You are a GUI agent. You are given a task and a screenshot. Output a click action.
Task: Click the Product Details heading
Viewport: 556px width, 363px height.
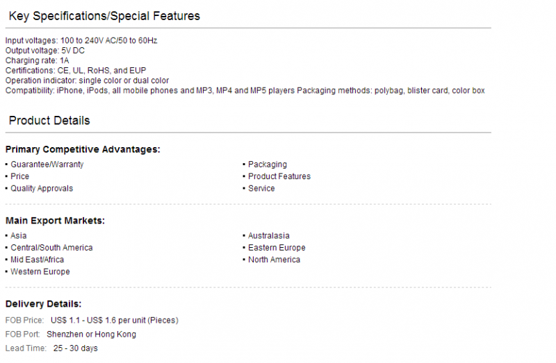pos(49,120)
